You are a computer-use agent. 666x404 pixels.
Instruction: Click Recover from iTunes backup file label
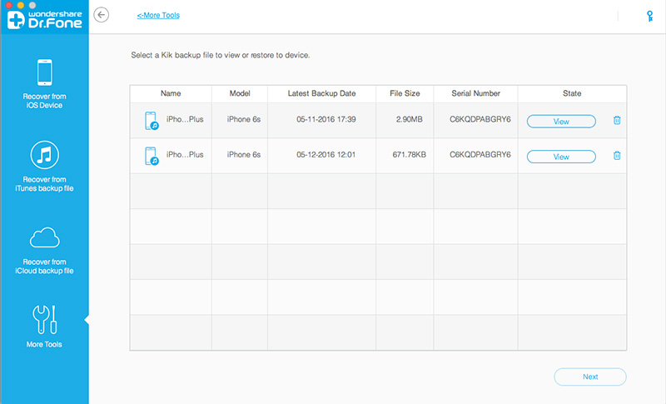coord(45,184)
